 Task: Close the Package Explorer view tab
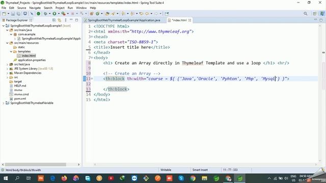31,20
